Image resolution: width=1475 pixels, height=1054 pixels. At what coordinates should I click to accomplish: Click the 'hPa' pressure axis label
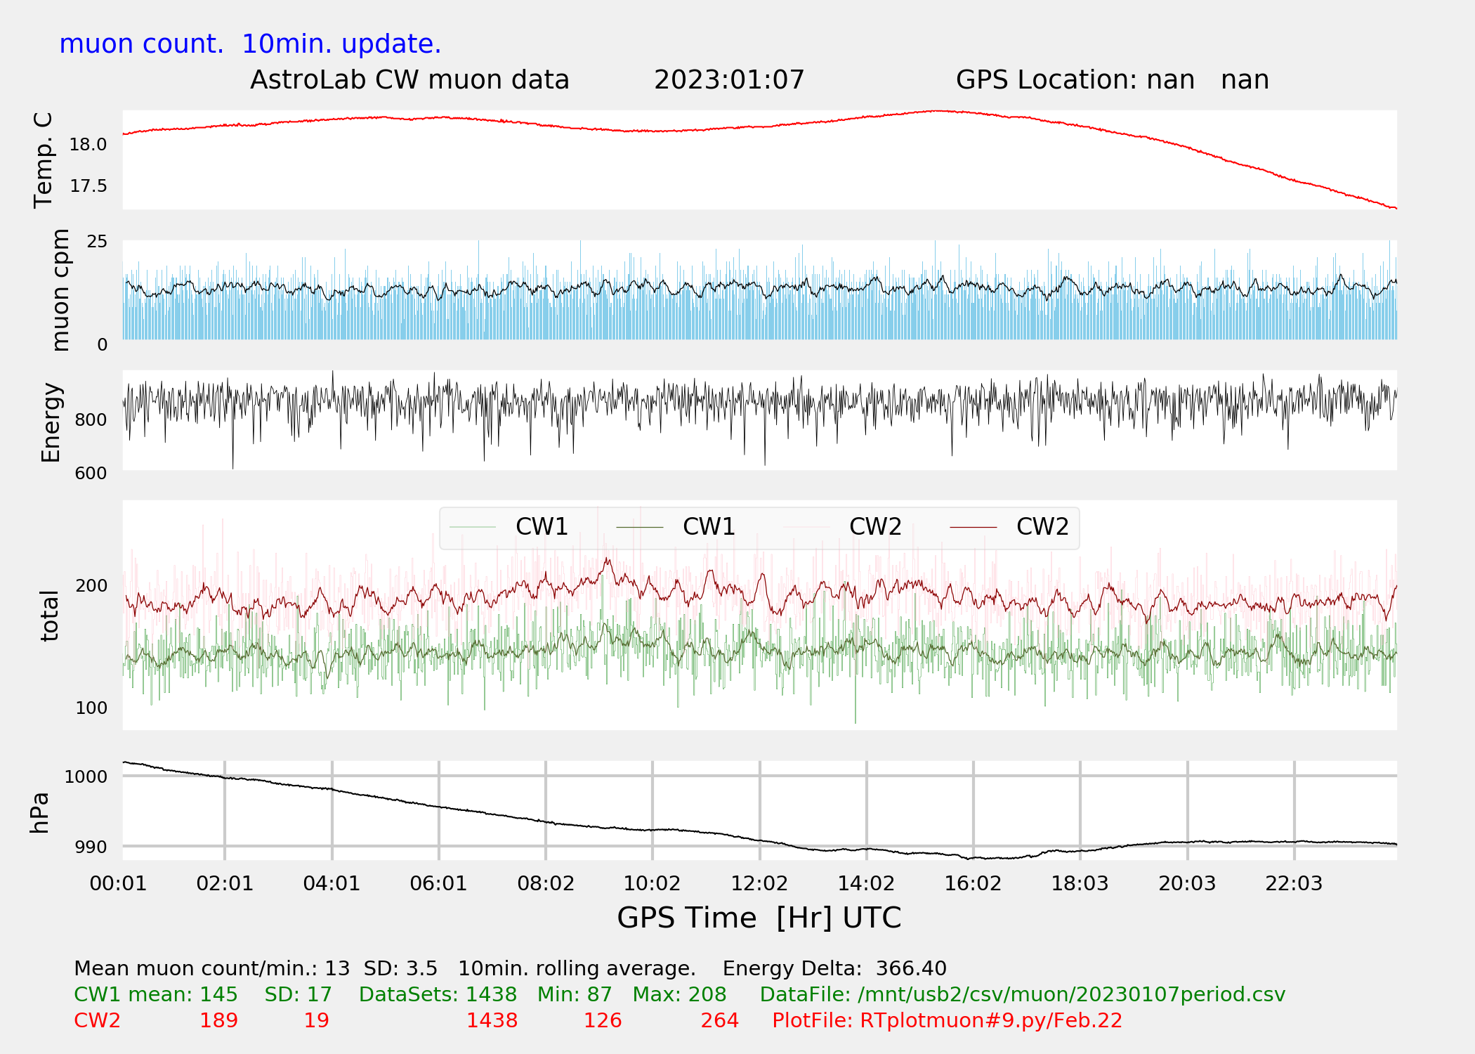(x=40, y=812)
